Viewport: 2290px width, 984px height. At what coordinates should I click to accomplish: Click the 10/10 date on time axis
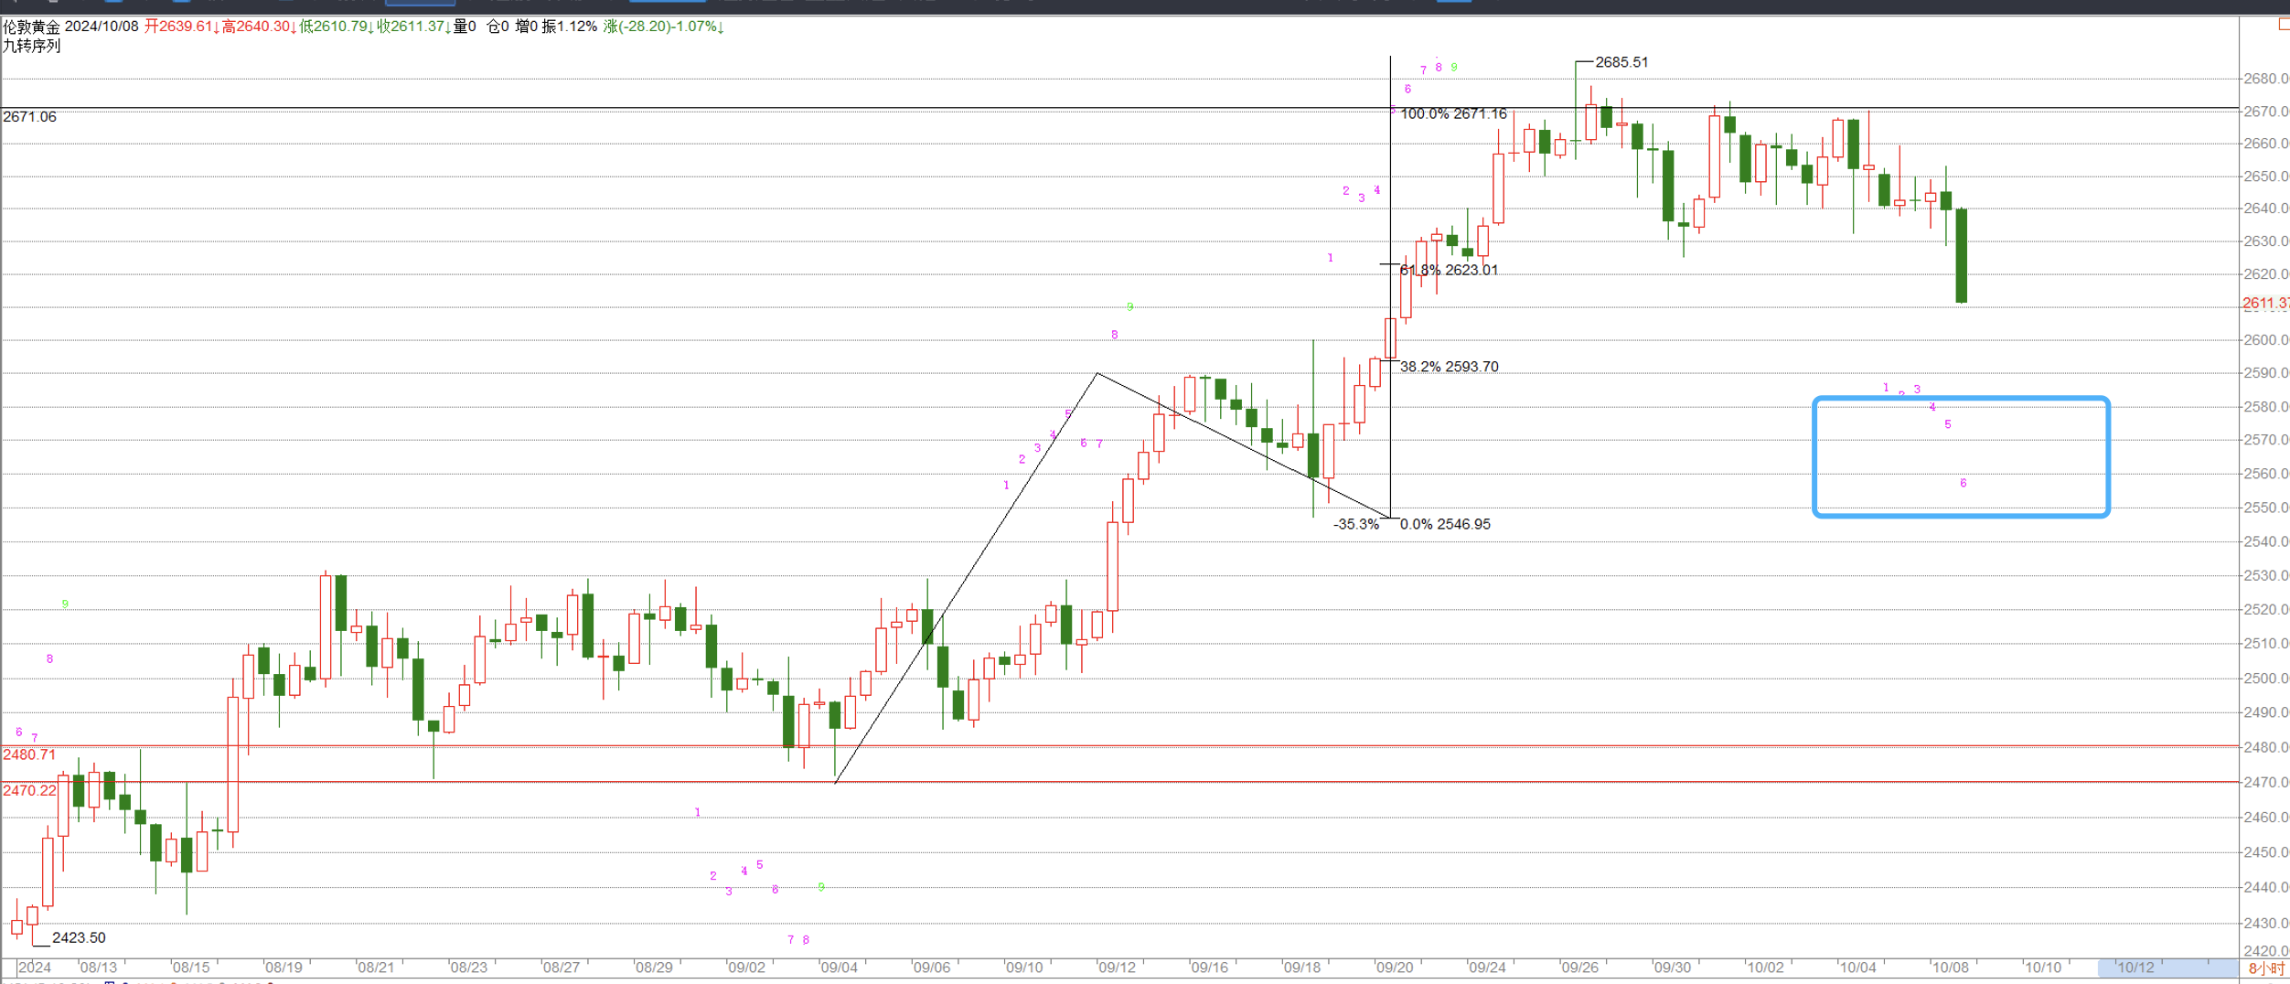2043,968
